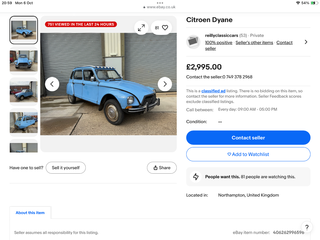Click the seller profile avatar
Image resolution: width=320 pixels, height=240 pixels.
pos(193,42)
